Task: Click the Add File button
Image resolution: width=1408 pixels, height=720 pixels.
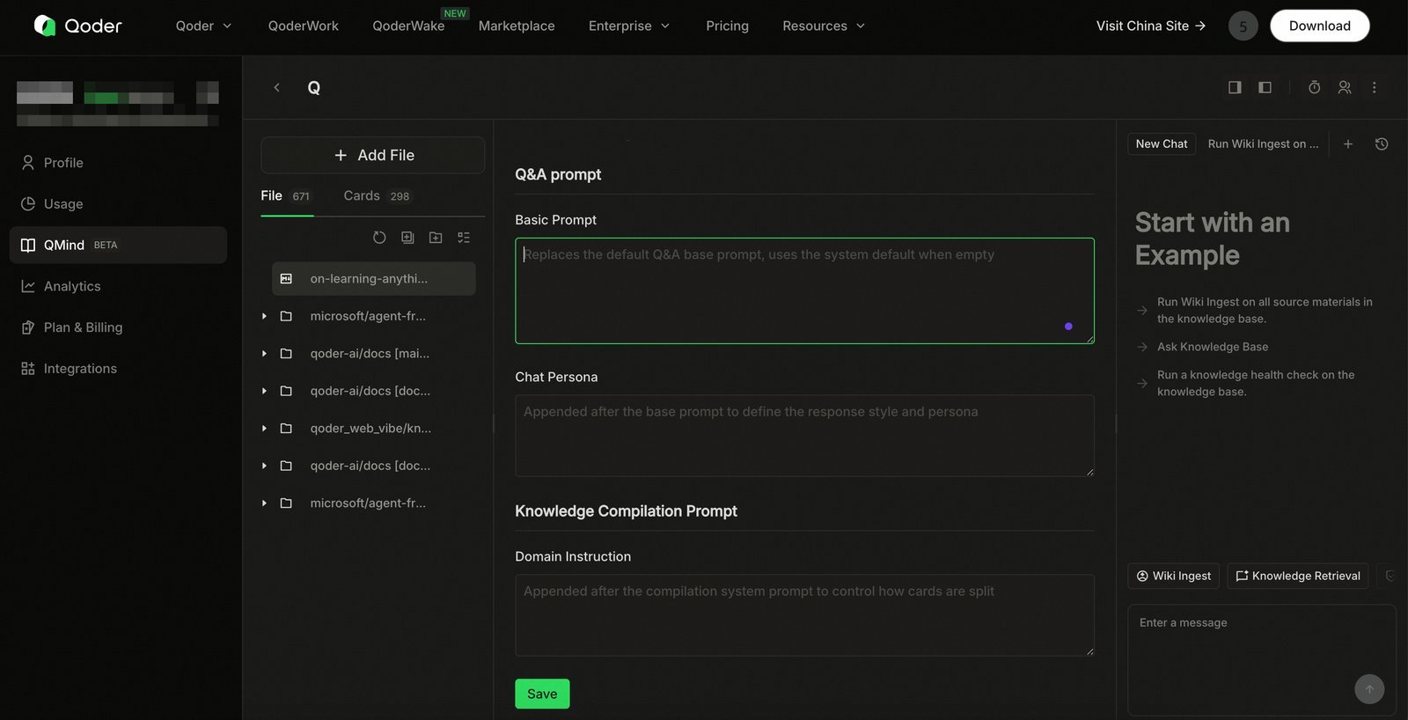Action: [x=373, y=155]
